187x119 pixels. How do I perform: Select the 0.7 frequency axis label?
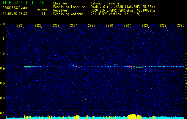click(3, 98)
